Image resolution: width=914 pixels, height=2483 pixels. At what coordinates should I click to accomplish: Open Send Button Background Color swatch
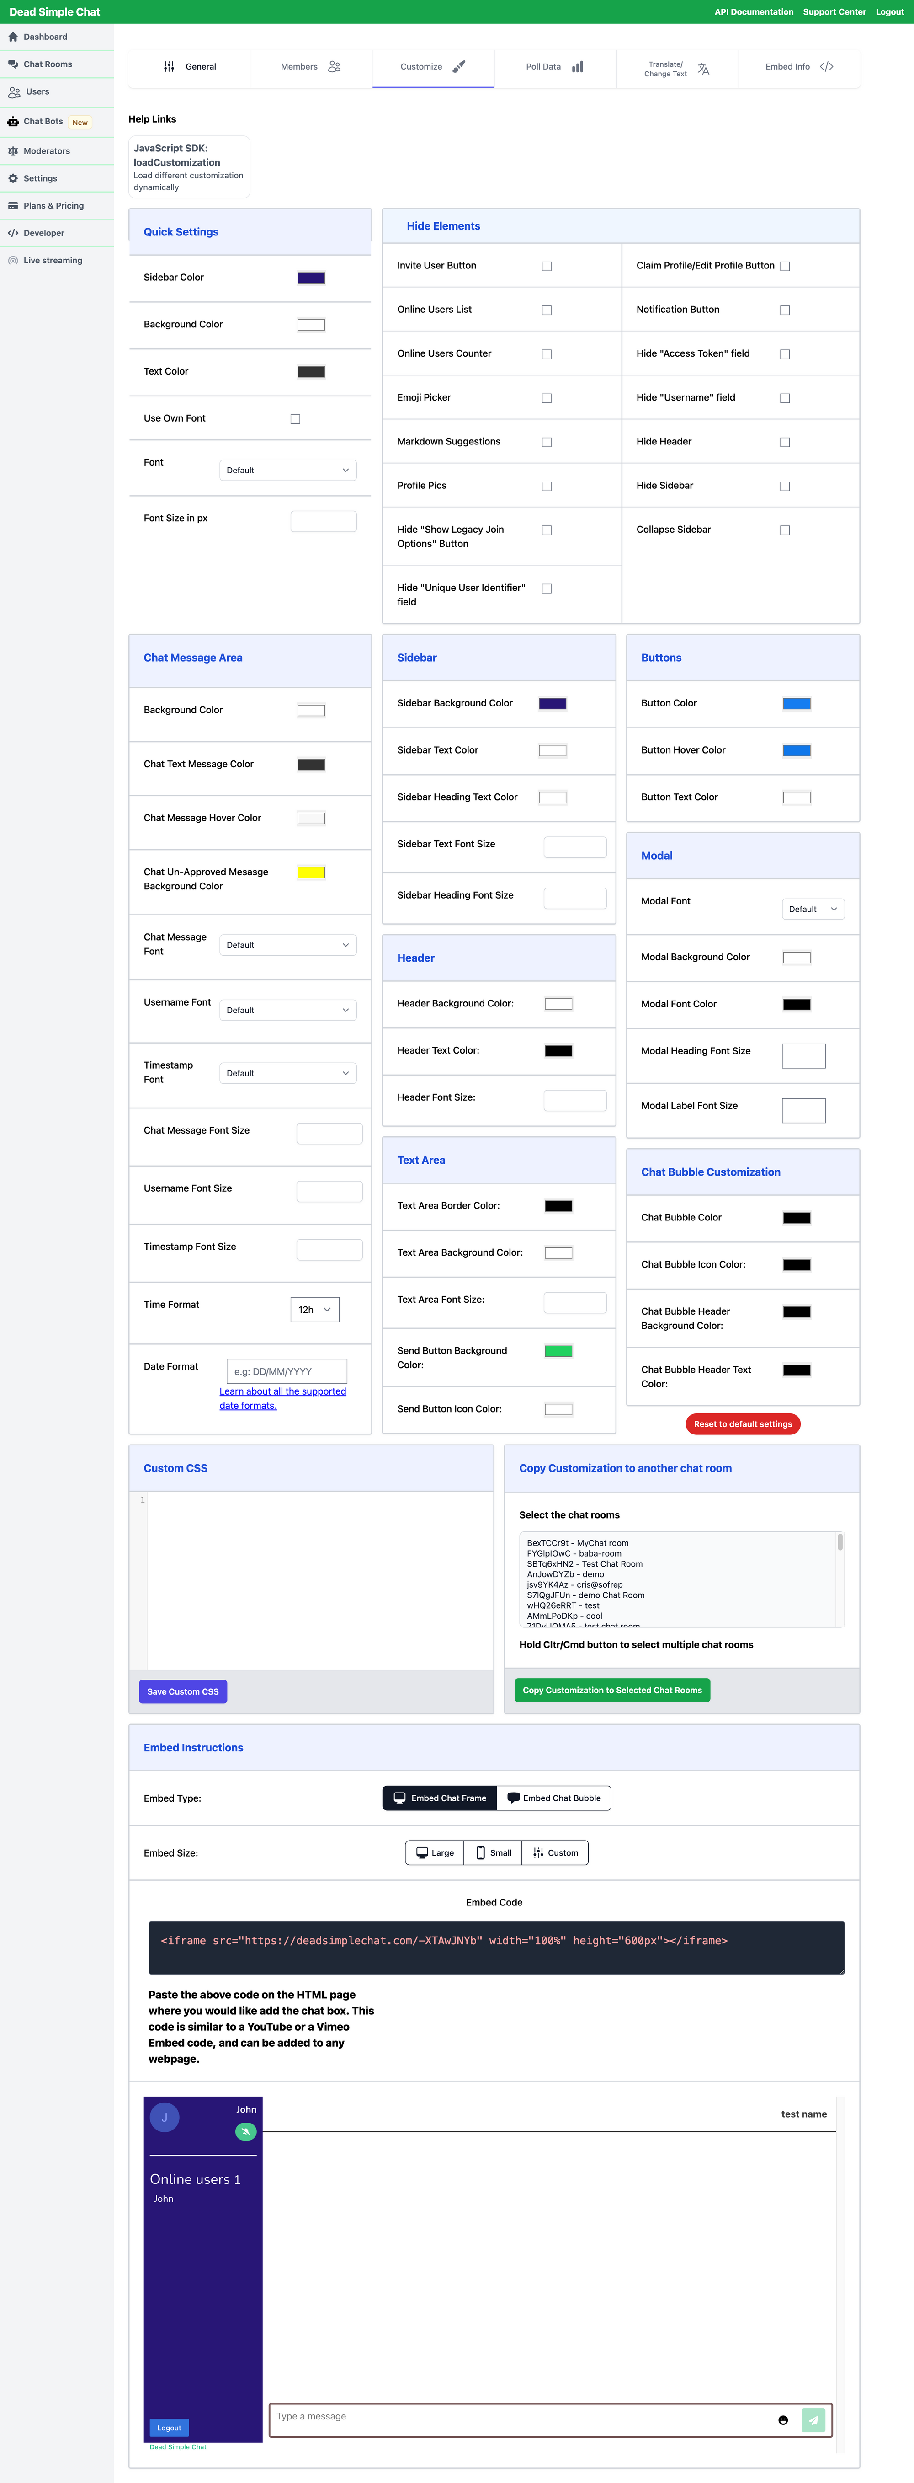pos(558,1351)
